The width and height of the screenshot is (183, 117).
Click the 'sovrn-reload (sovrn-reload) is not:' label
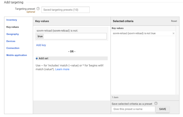57,31
